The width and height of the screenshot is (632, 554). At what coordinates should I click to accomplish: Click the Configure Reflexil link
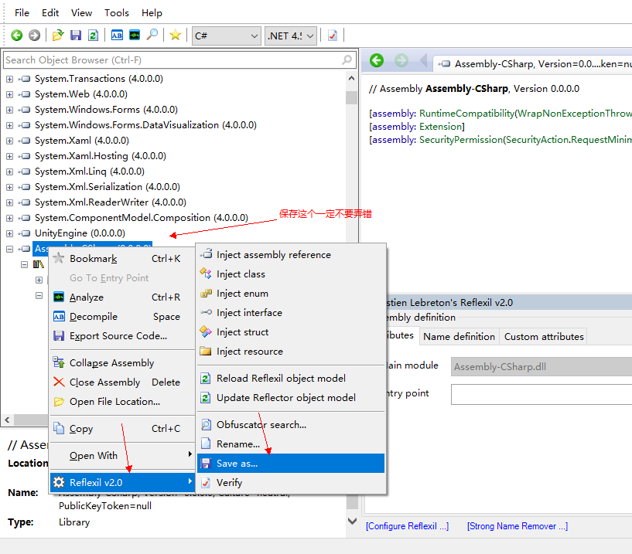[407, 526]
